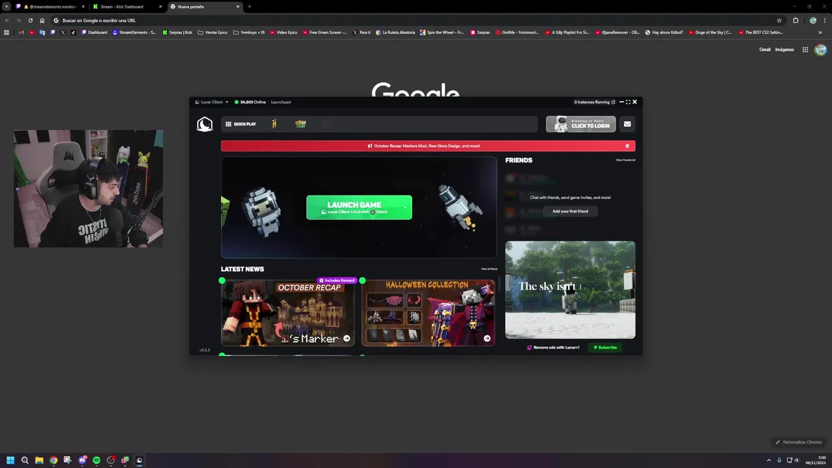The image size is (832, 468).
Task: Click the Launchpad label in title bar
Action: pos(281,102)
